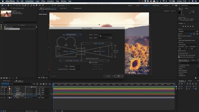Switch to Audio panel tab

tap(187, 8)
